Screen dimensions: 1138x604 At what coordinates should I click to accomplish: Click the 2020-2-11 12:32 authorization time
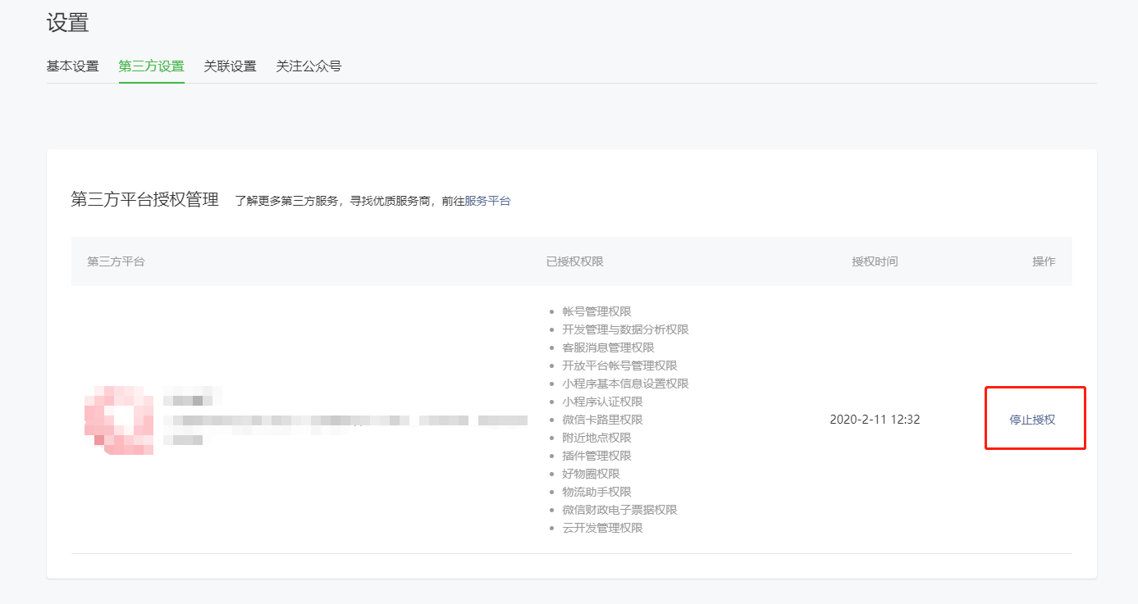875,420
